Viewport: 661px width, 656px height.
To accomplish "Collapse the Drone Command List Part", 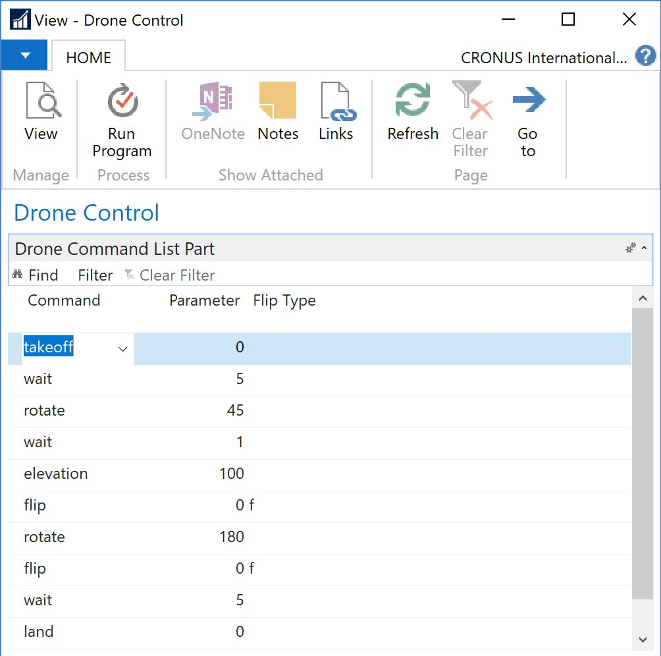I will pos(644,248).
